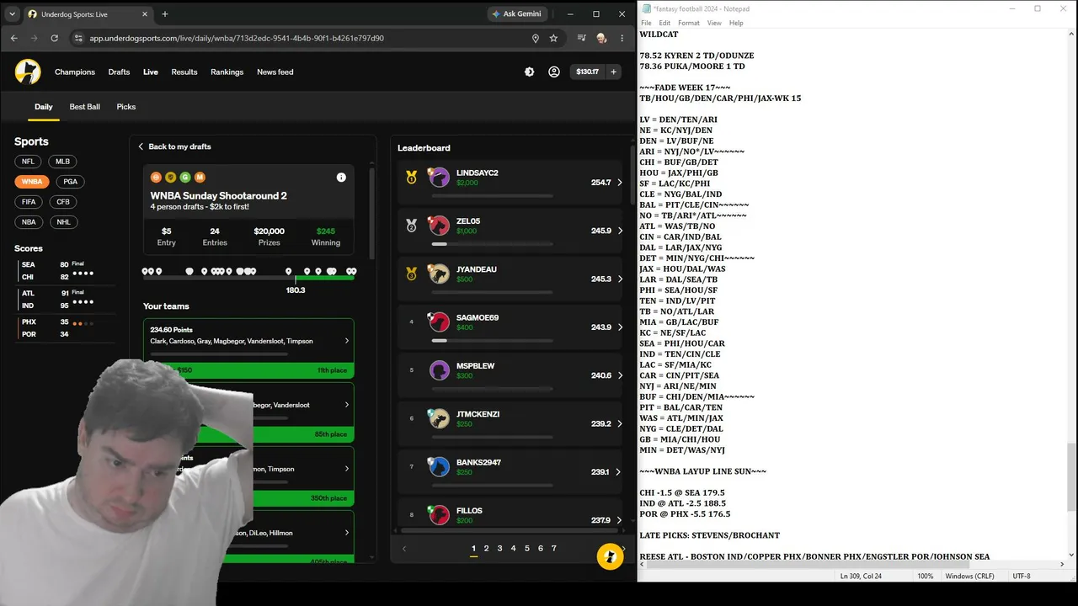This screenshot has width=1078, height=606.
Task: Open a new browser tab
Action: coord(165,14)
